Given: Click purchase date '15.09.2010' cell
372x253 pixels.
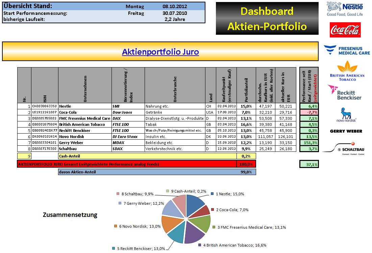Looking at the screenshot, I should point(226,143).
